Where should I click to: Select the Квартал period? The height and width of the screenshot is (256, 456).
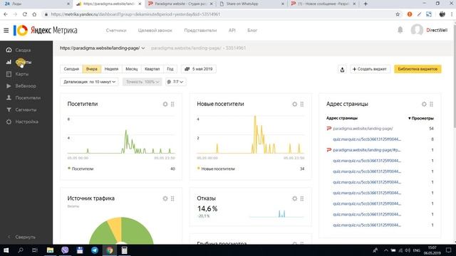(x=152, y=69)
